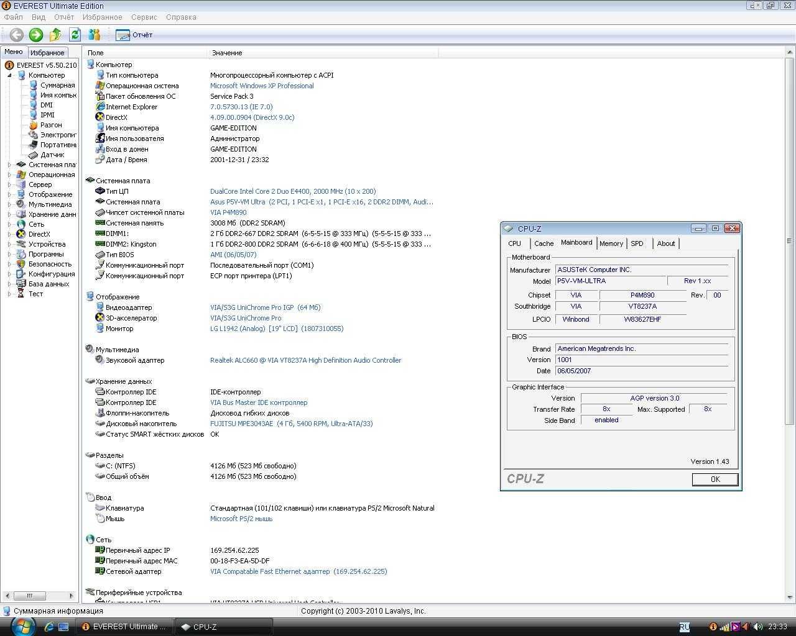This screenshot has height=636, width=796.
Task: Open the Отчёт toolbar button
Action: point(134,35)
